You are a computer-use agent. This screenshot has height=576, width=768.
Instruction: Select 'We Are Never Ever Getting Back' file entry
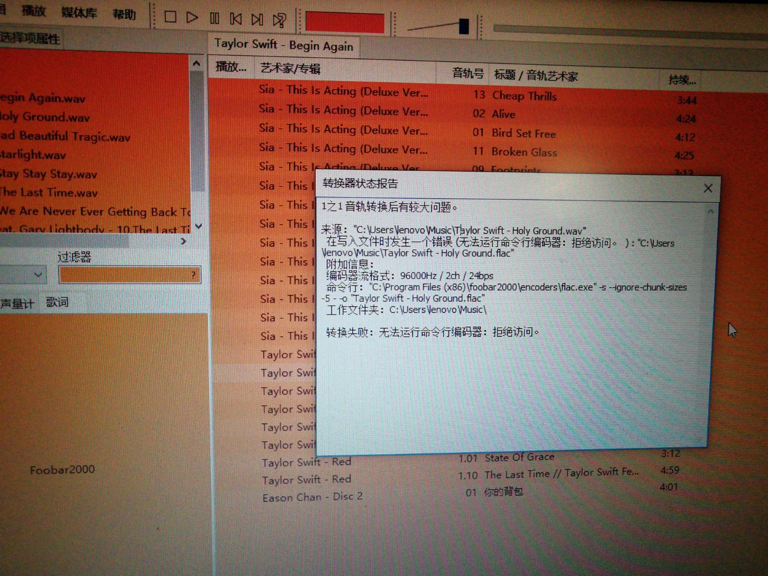[x=95, y=211]
